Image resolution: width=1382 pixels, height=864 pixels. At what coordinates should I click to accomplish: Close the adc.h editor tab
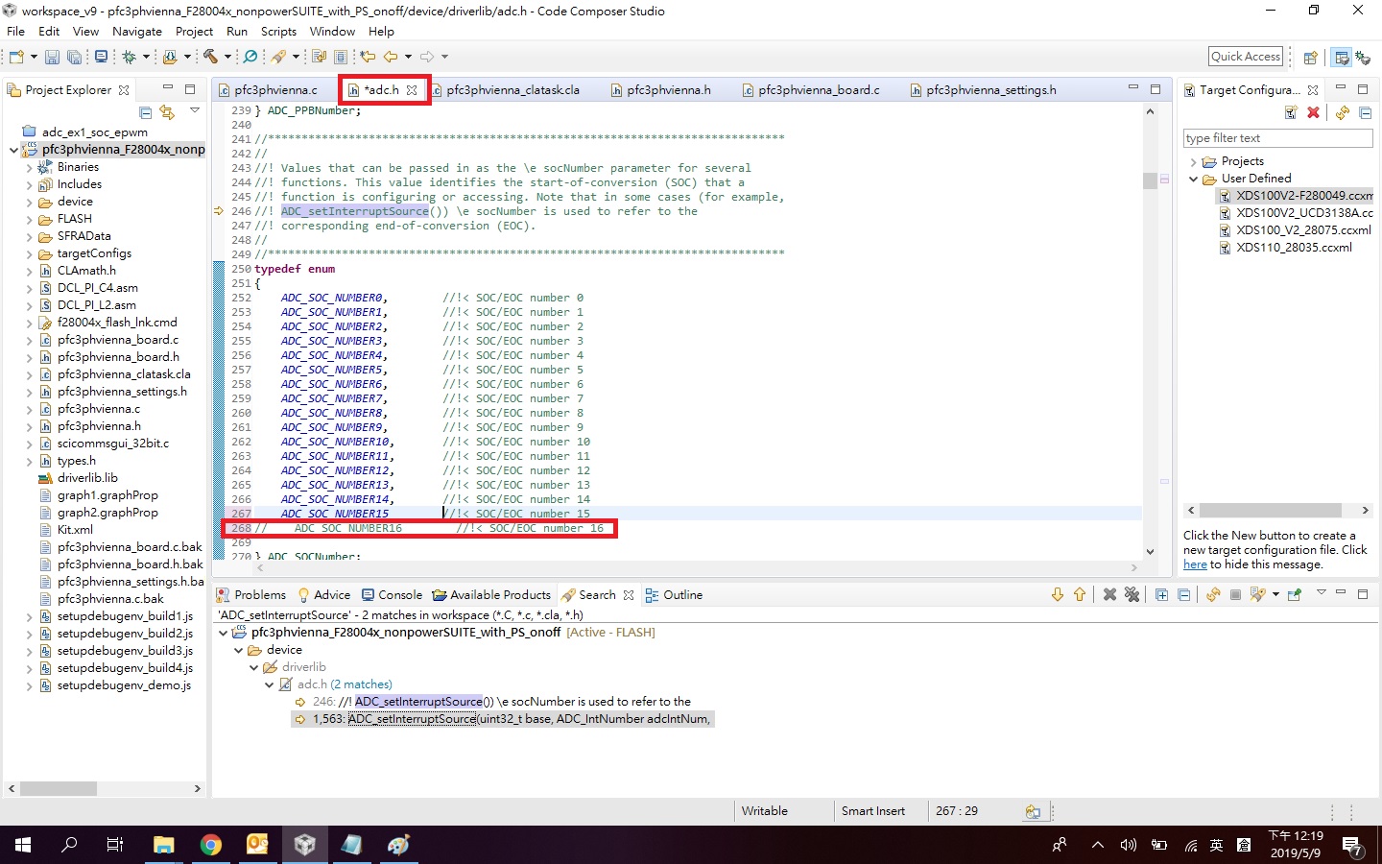[x=412, y=90]
